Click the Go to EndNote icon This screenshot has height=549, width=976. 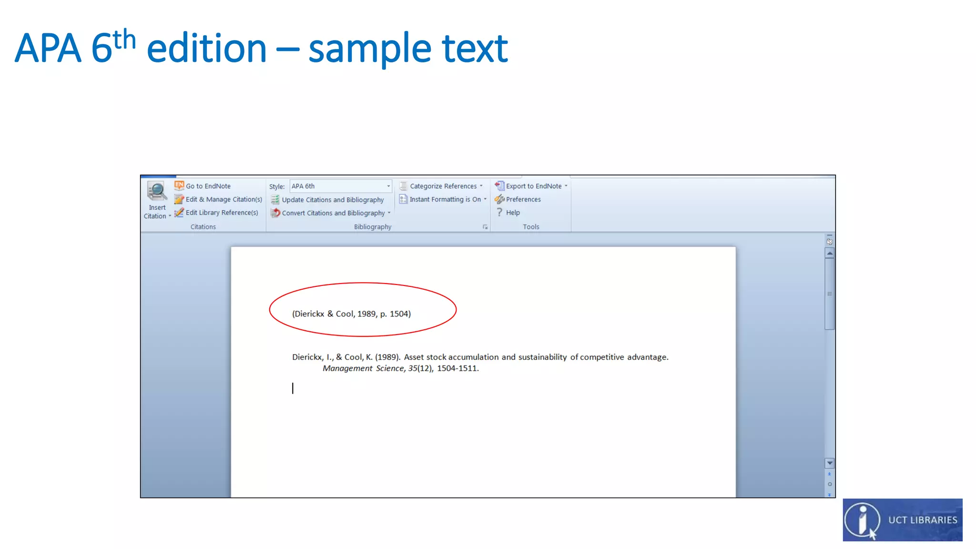179,185
